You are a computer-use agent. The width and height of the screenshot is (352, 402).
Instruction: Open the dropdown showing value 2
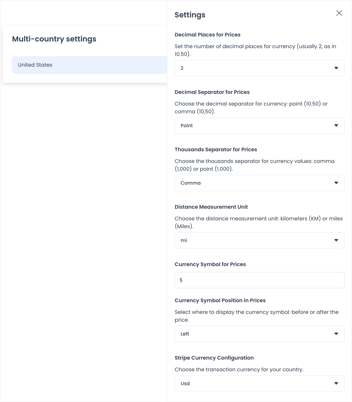260,68
